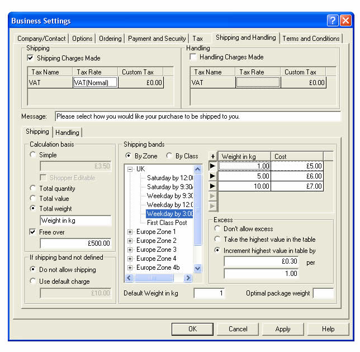Select the By Class radio button
This screenshot has height=352, width=360.
[x=169, y=156]
